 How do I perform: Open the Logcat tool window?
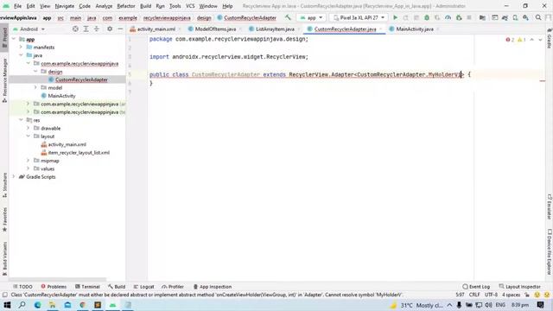pyautogui.click(x=144, y=287)
